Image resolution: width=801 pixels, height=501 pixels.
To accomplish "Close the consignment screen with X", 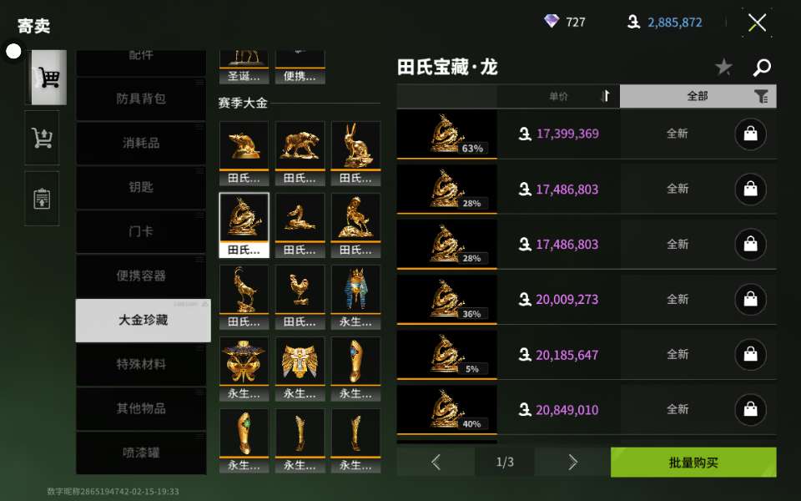I will point(757,23).
